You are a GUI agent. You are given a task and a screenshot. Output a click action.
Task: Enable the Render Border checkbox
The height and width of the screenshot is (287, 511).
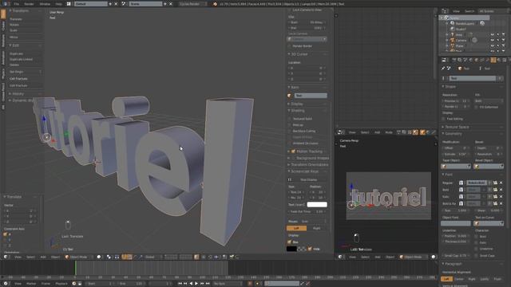click(x=289, y=46)
